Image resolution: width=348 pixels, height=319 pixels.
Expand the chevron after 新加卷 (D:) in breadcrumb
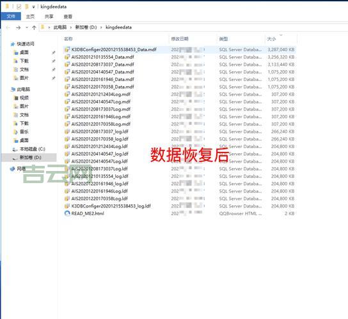pyautogui.click(x=101, y=27)
